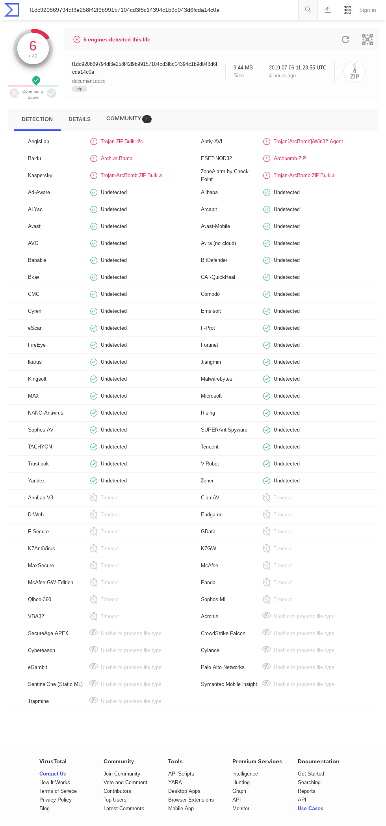Vote harmless with community check button

(x=52, y=93)
